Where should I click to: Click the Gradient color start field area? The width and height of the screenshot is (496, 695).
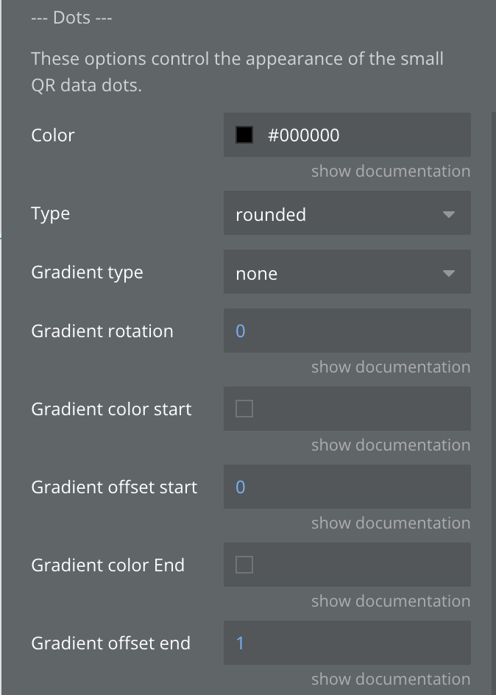pyautogui.click(x=361, y=409)
